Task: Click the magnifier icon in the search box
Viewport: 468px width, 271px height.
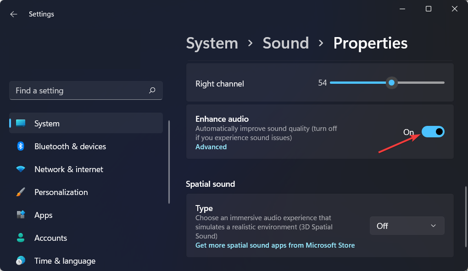Action: point(152,91)
